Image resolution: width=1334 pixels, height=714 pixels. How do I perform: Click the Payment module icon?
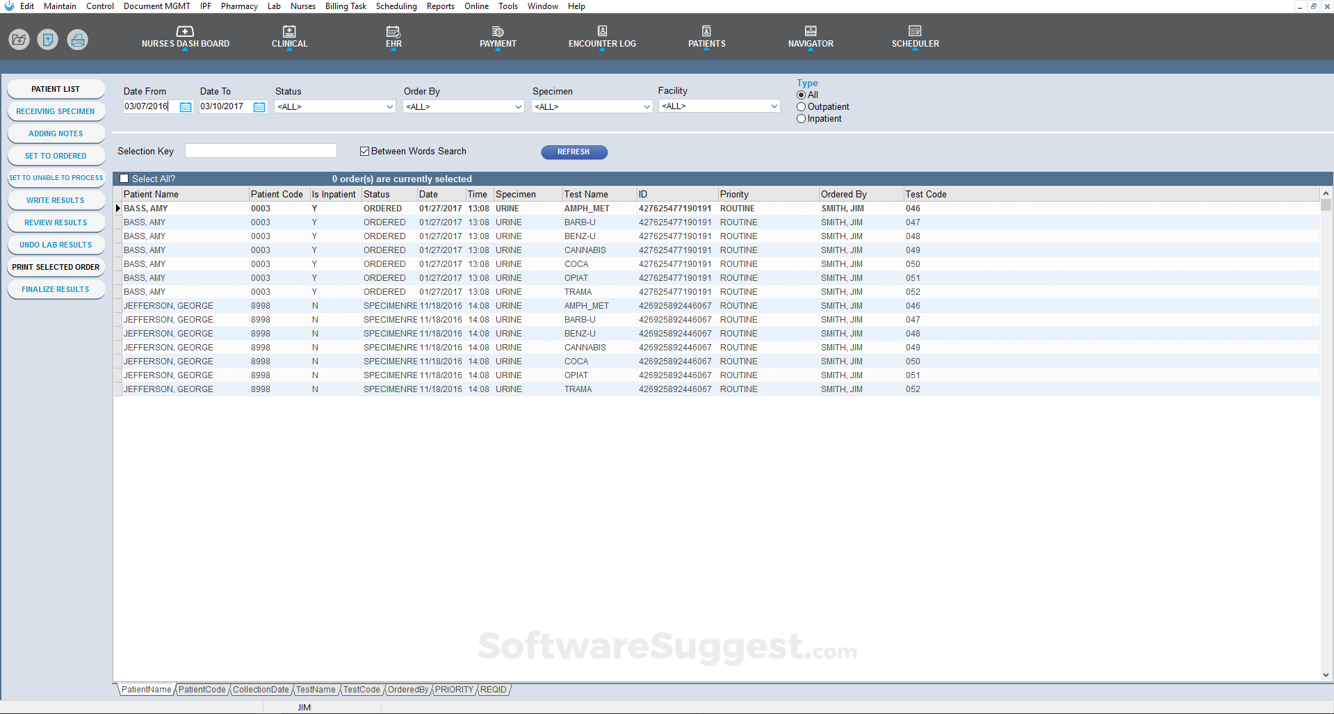[497, 37]
